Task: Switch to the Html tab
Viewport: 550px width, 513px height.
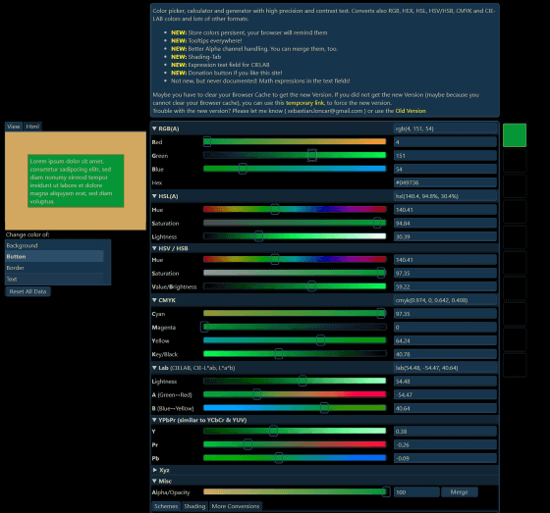Action: (32, 127)
